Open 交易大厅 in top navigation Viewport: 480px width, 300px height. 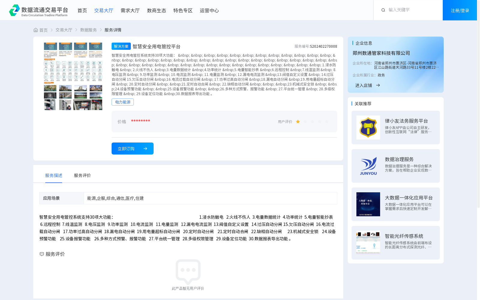point(104,10)
